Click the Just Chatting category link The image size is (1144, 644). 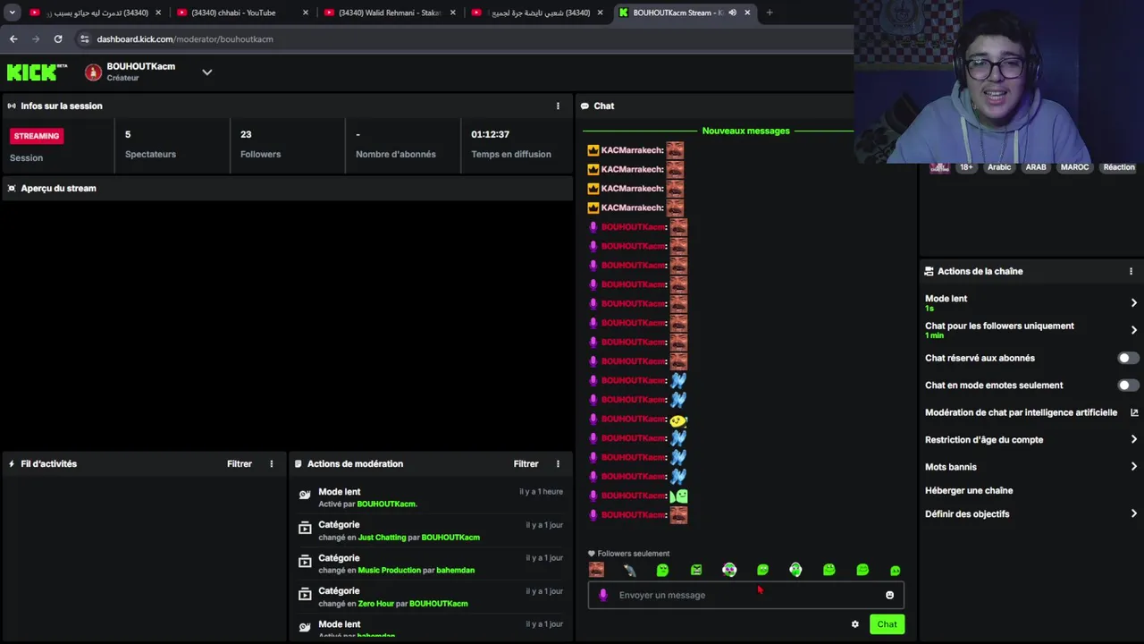pyautogui.click(x=382, y=538)
